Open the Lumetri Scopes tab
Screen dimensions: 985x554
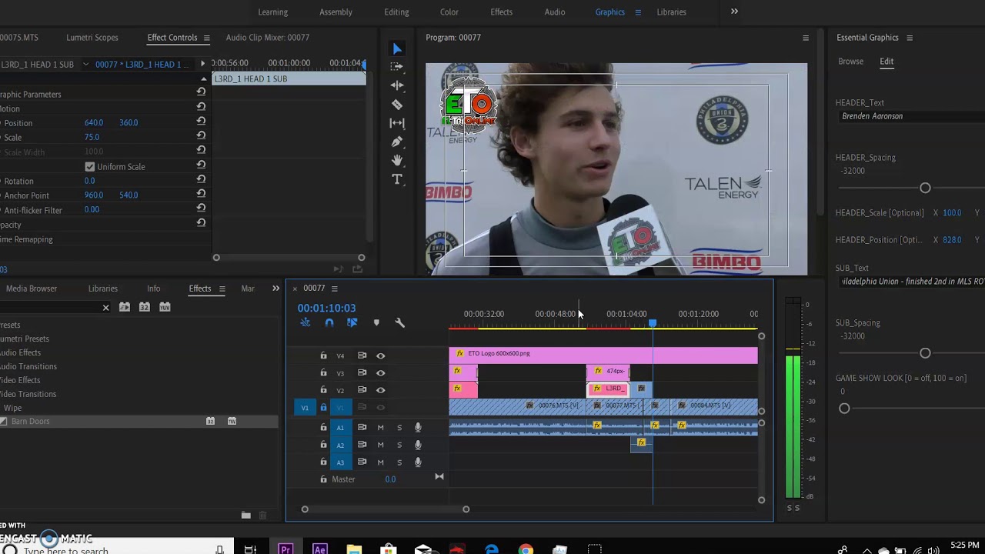click(x=92, y=38)
